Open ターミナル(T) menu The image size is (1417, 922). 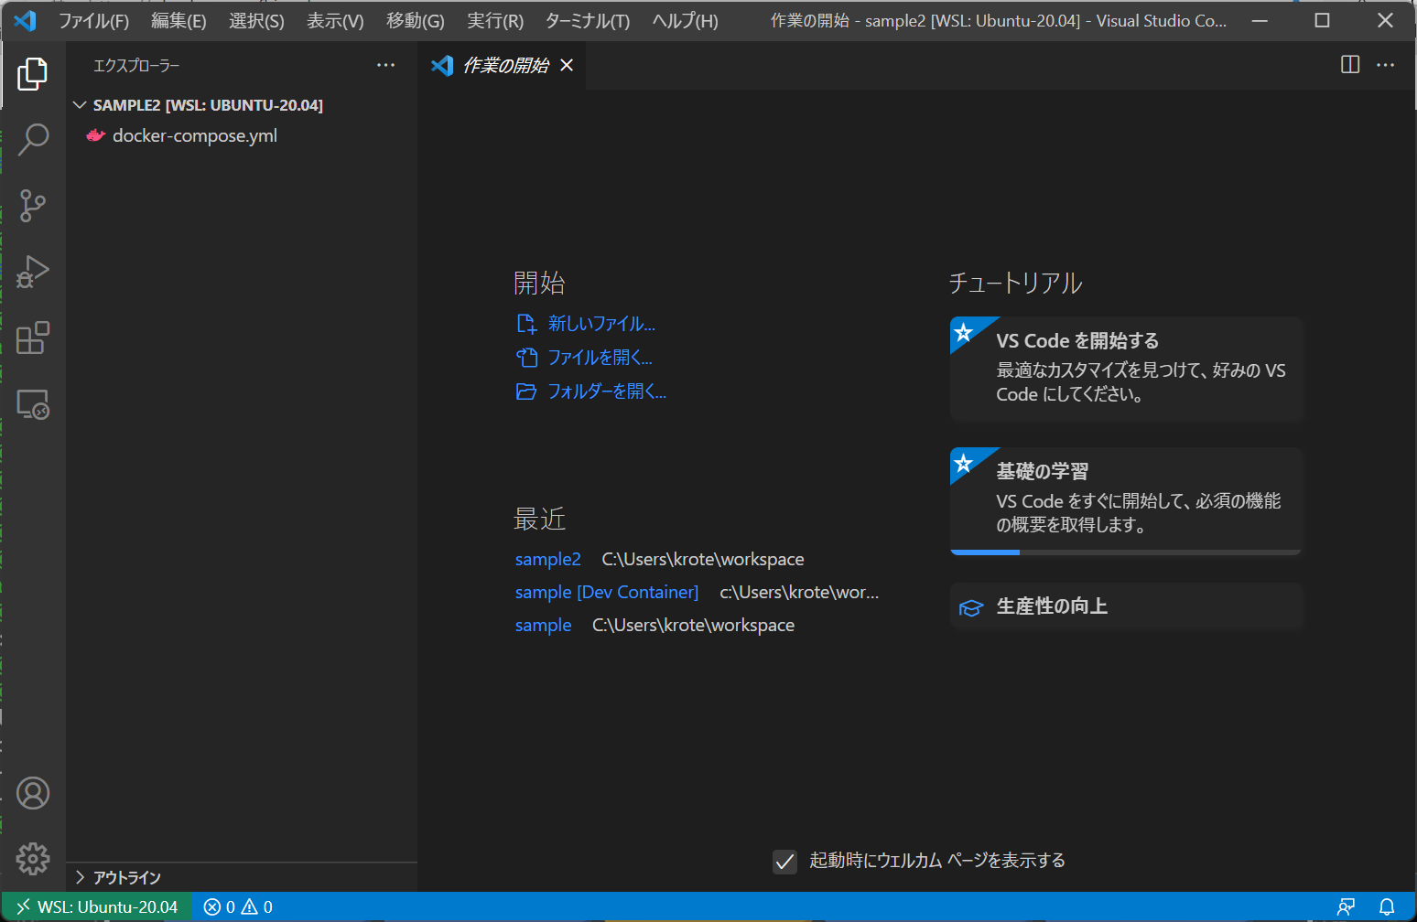(588, 20)
